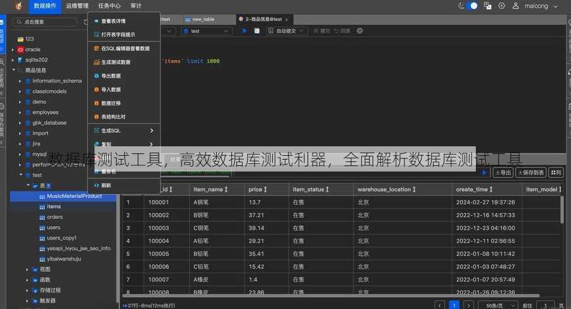Select the yibaiwanshuju table
The image size is (571, 309).
[x=63, y=259]
